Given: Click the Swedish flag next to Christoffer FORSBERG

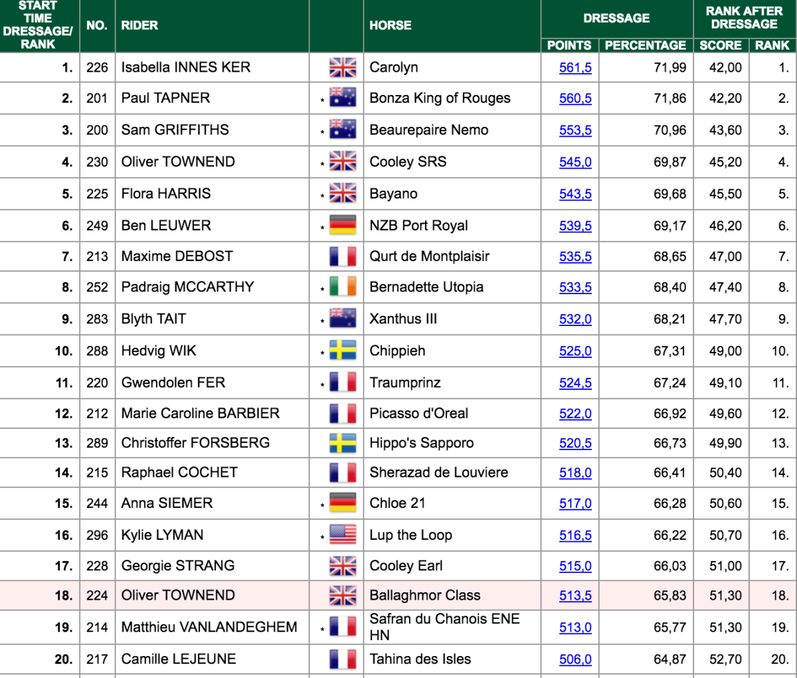Looking at the screenshot, I should (343, 443).
